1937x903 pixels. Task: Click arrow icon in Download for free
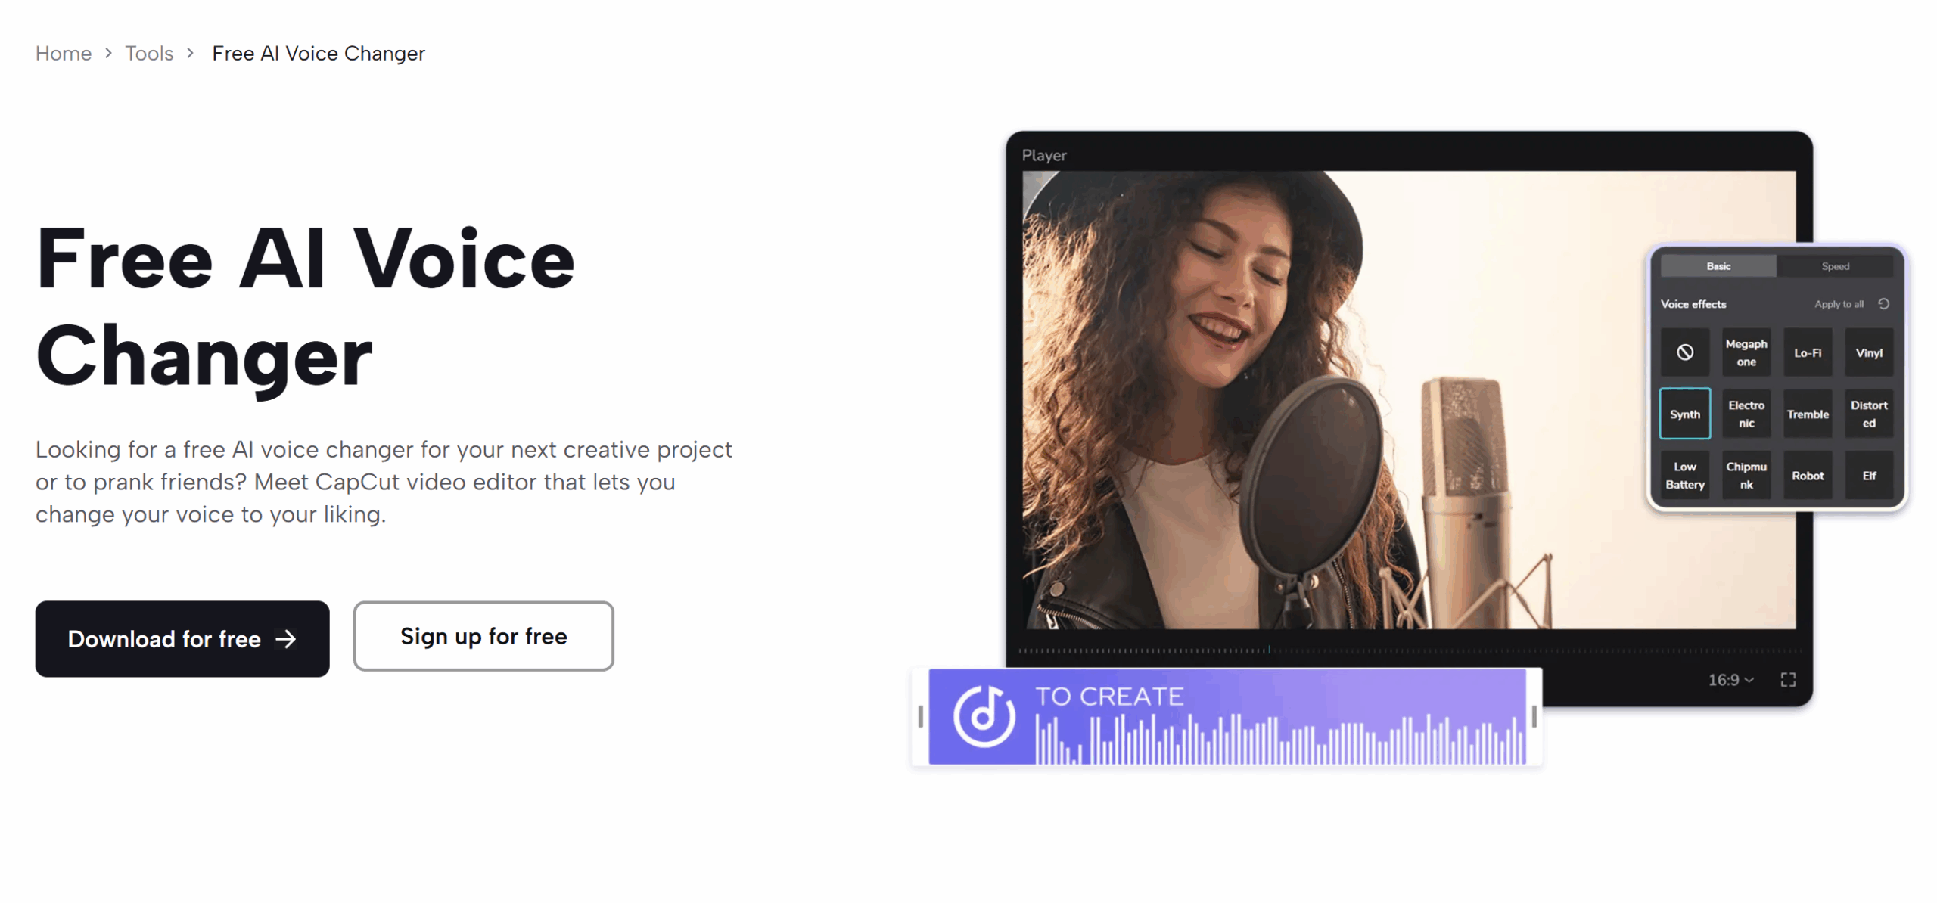pos(286,640)
